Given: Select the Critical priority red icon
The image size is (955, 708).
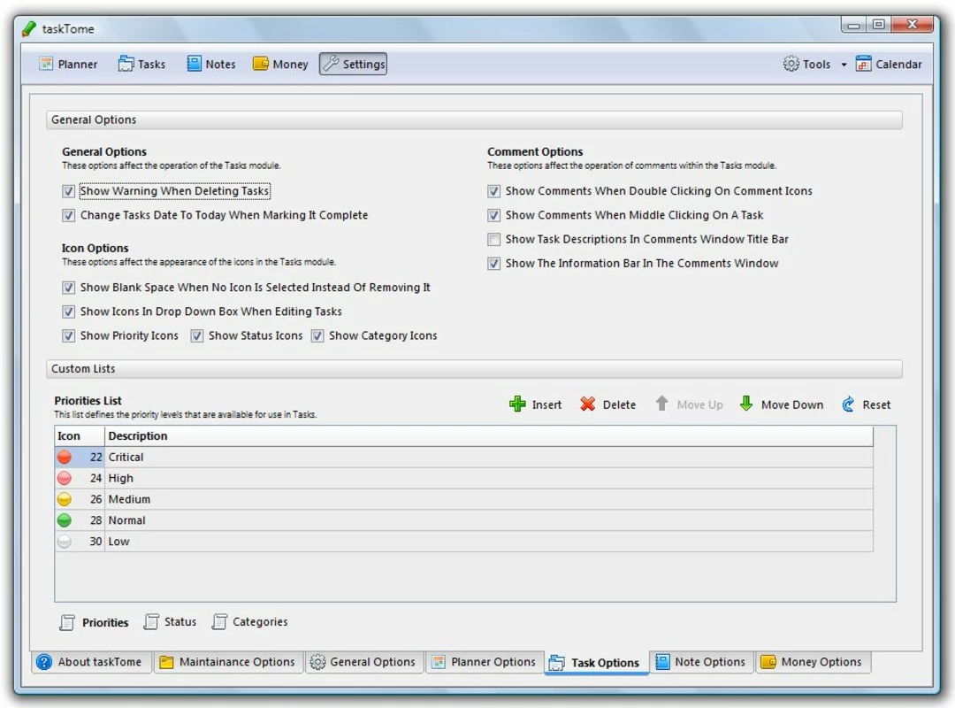Looking at the screenshot, I should 64,457.
